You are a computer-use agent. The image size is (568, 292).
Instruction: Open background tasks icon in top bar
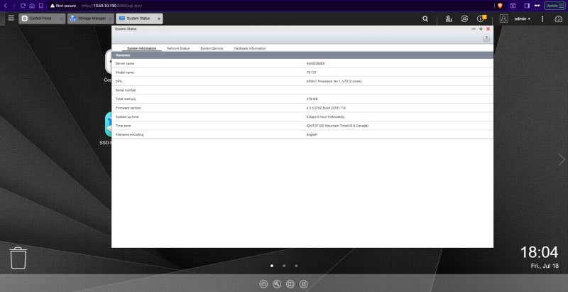(x=449, y=19)
